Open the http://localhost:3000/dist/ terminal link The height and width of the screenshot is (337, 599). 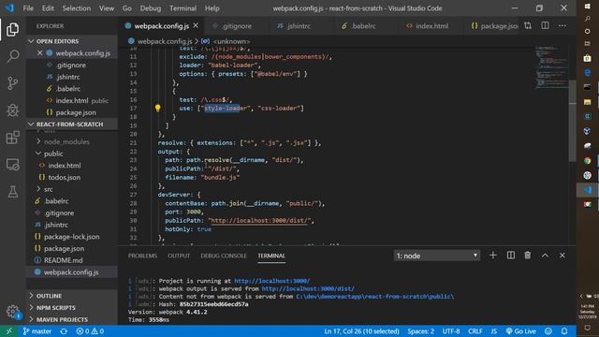pyautogui.click(x=308, y=288)
